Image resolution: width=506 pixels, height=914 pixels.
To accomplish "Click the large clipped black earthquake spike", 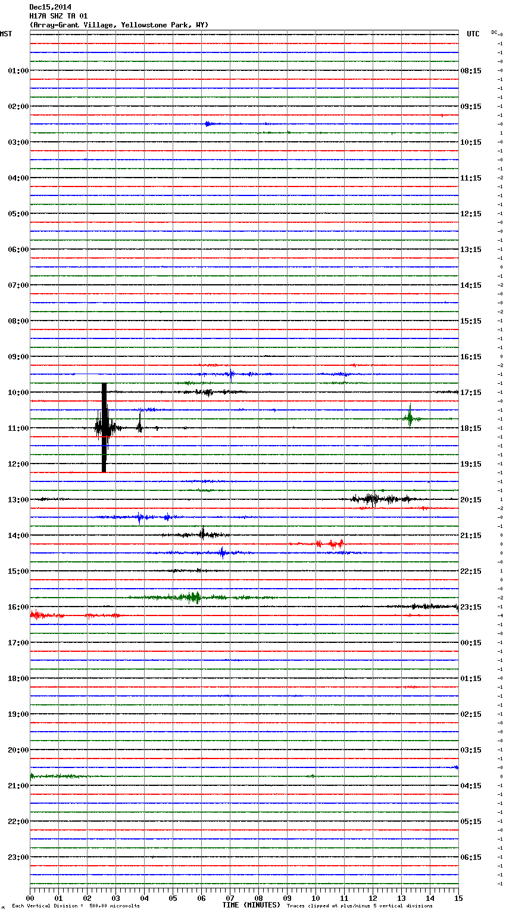I will click(x=104, y=427).
